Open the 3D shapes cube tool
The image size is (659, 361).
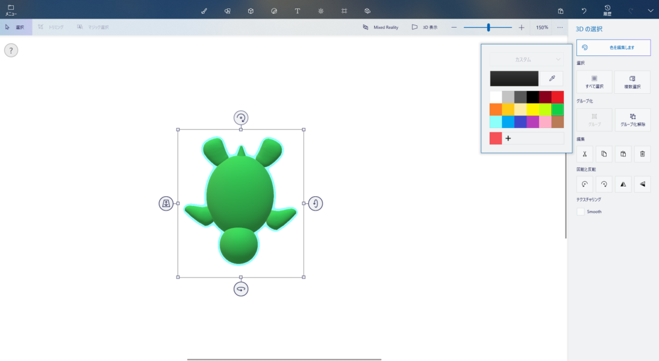click(x=251, y=11)
